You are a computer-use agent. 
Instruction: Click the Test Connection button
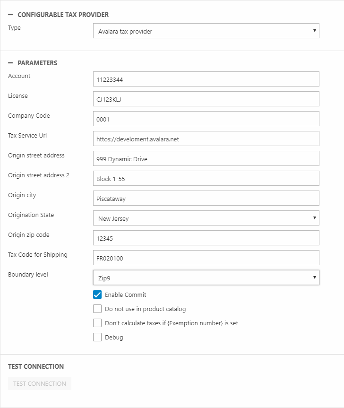point(40,383)
